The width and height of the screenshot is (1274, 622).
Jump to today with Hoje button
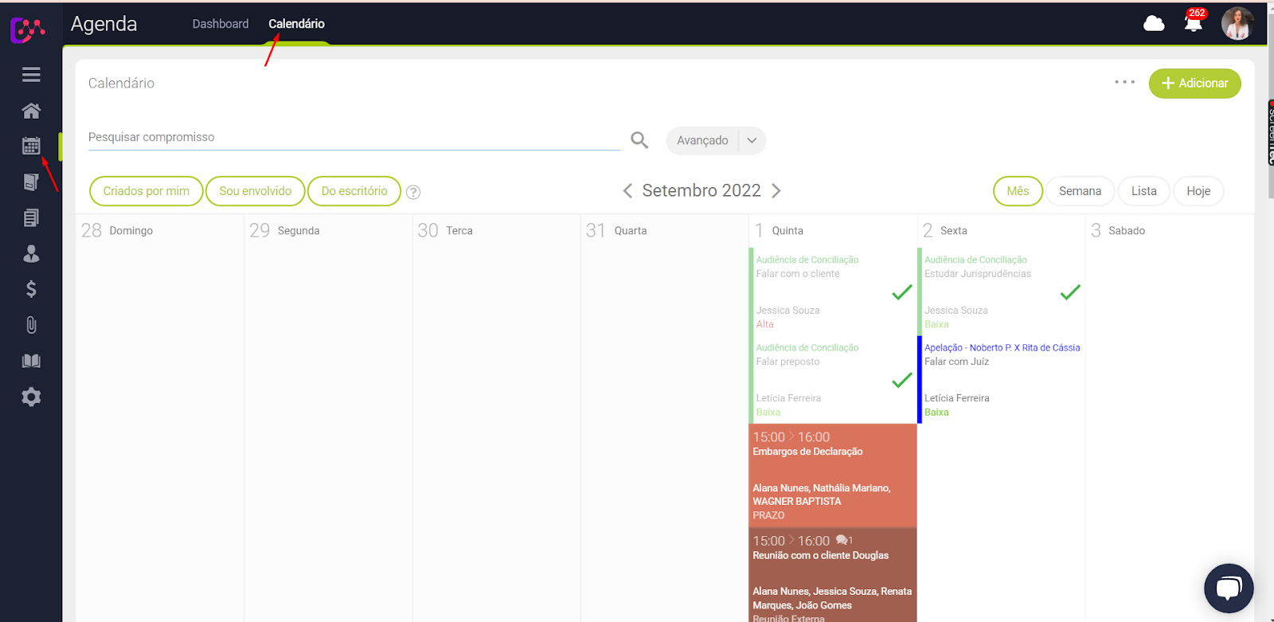point(1198,191)
